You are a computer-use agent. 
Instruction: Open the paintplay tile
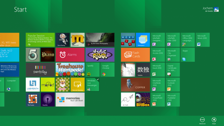(x=40, y=70)
